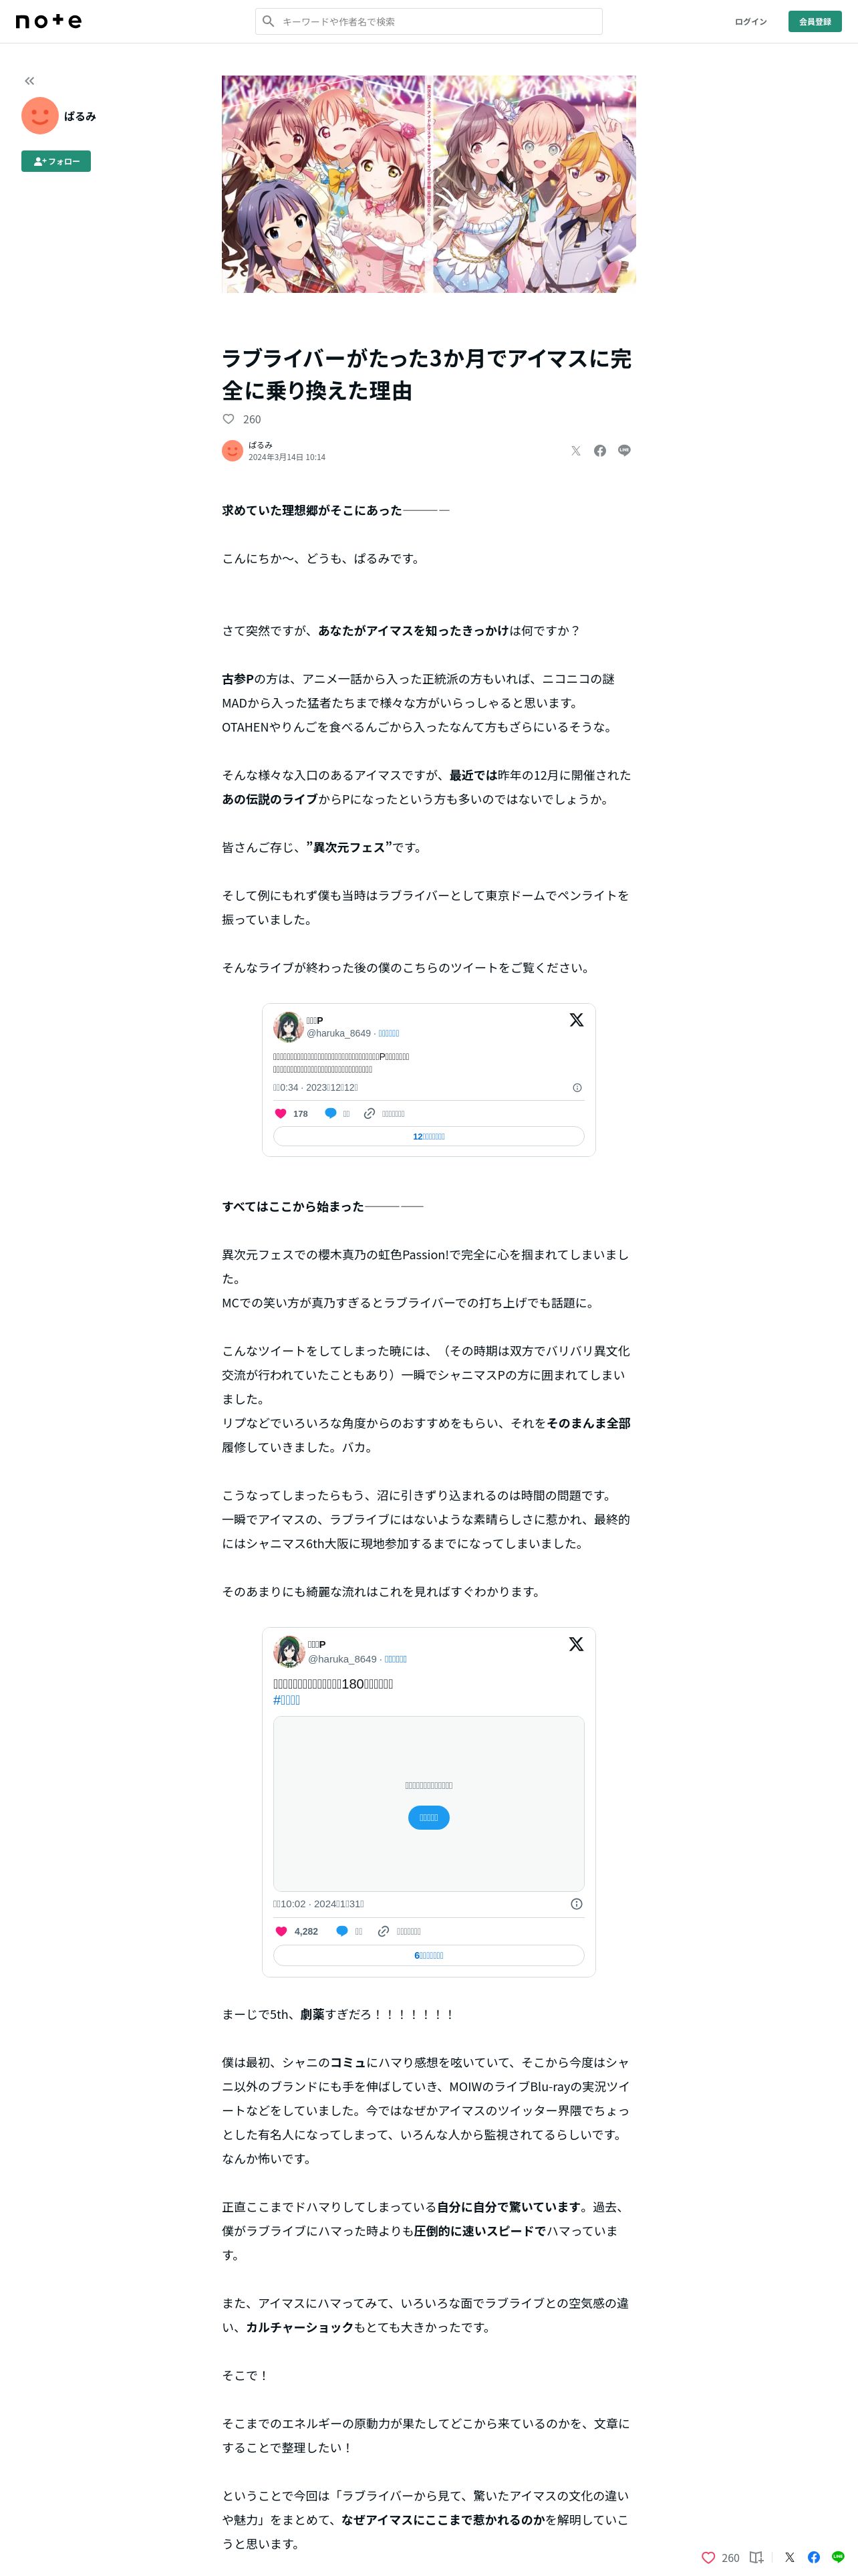858x2576 pixels.
Task: Share article on X beside the author date
Action: [575, 451]
